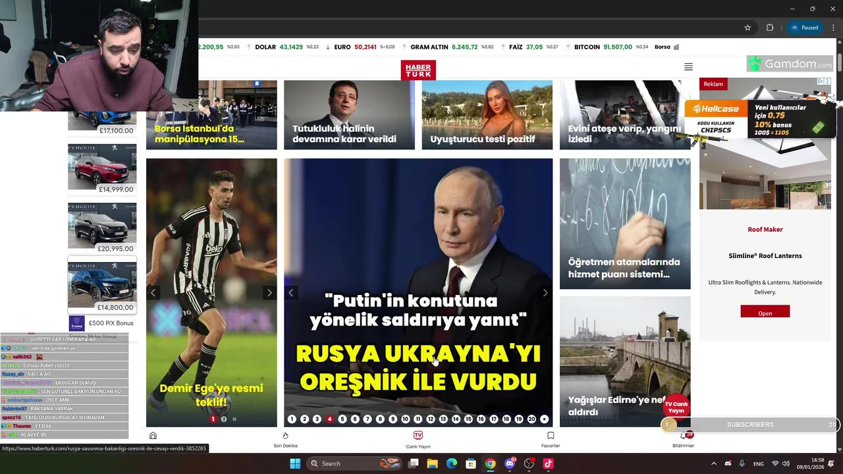The image size is (843, 474).
Task: Click the microphone tray icon
Action: tap(742, 463)
